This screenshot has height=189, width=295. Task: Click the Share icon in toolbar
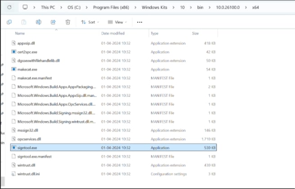click(53, 22)
